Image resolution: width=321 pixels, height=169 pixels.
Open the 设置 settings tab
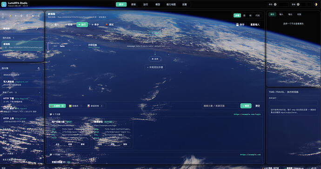pyautogui.click(x=184, y=4)
